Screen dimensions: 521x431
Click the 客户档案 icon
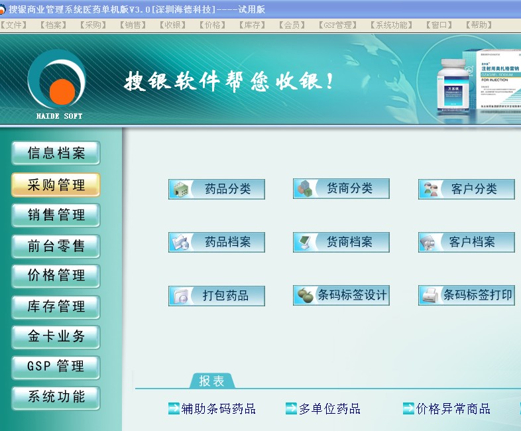(x=429, y=243)
